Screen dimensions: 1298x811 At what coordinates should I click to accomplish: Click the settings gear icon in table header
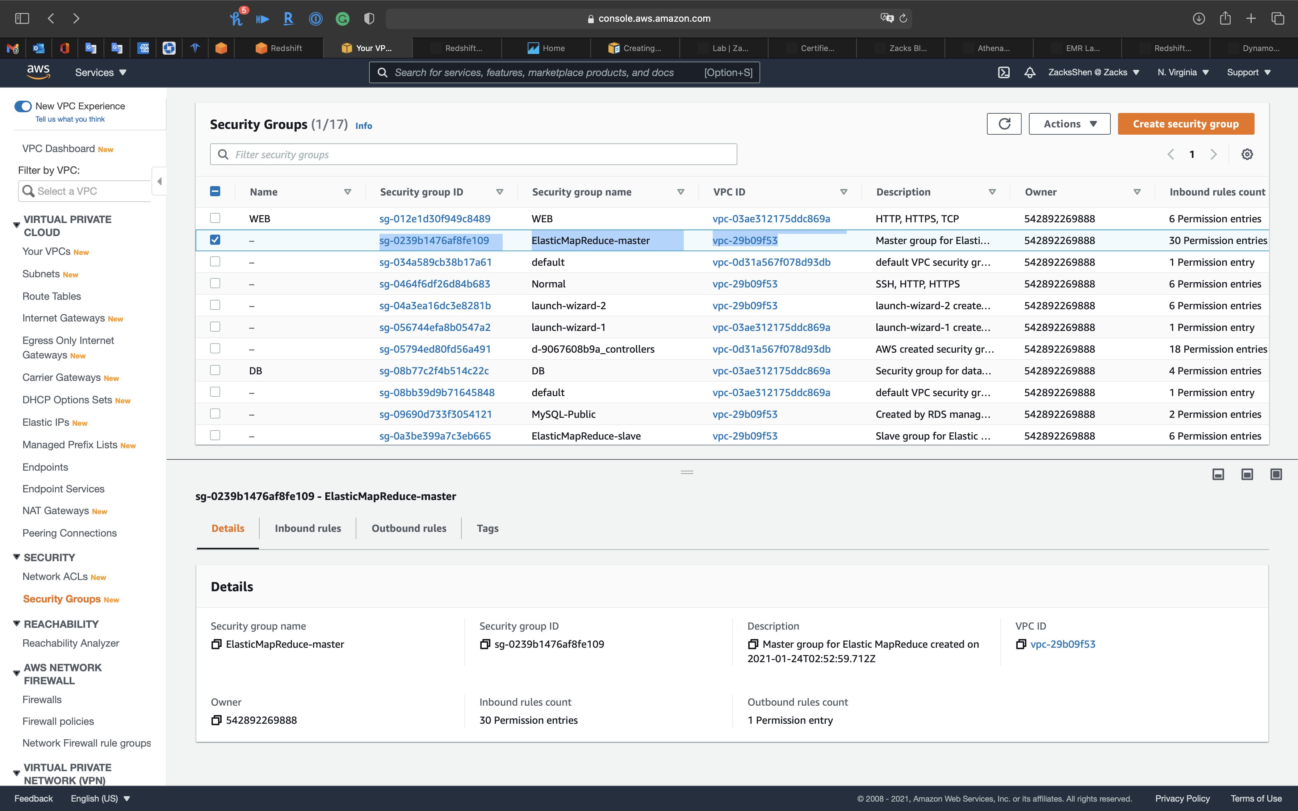1248,154
